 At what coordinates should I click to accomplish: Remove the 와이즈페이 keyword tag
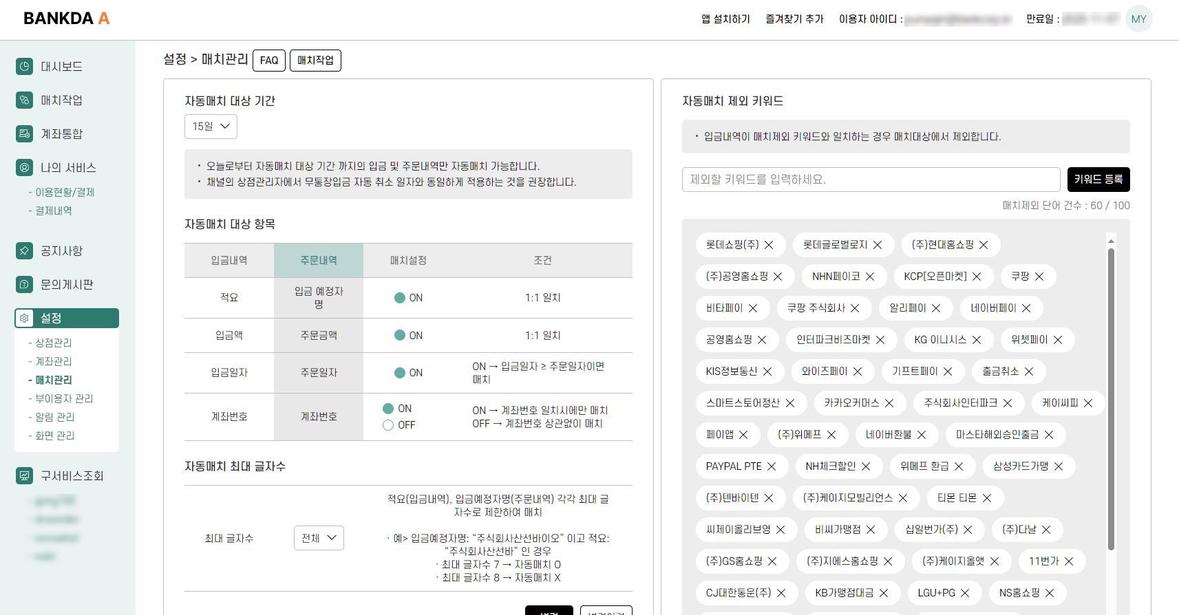858,371
